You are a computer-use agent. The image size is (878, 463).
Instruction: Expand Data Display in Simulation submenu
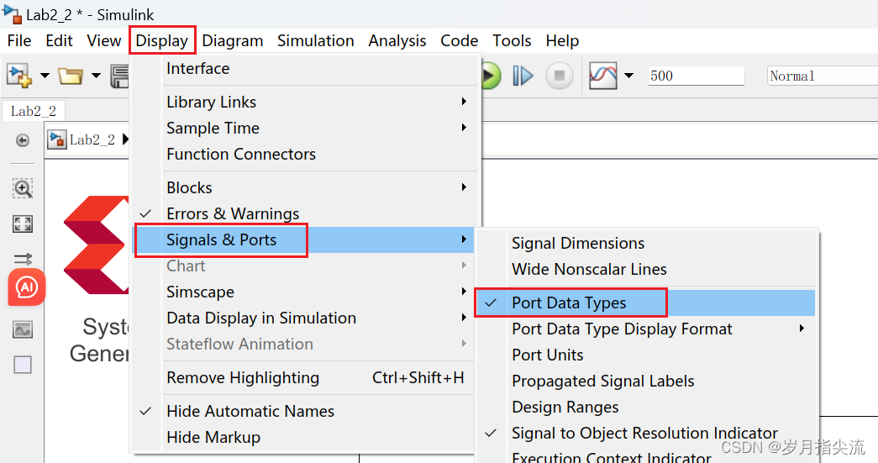pos(305,318)
